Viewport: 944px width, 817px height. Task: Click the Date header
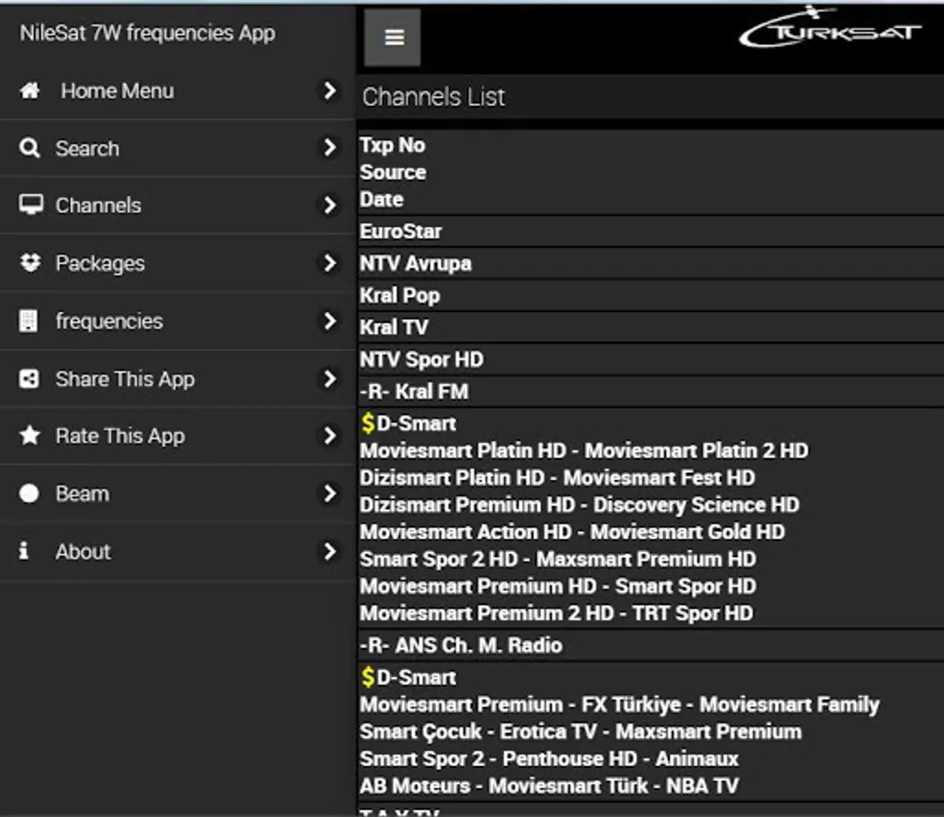pos(382,200)
